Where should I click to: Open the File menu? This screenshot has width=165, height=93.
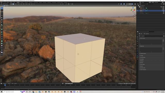click(3, 2)
